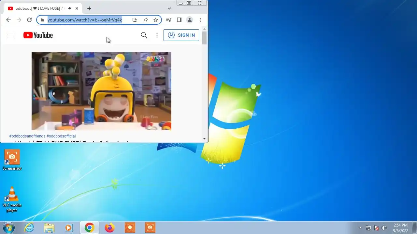
Task: Open #oddbodsofficial hashtag link
Action: 61,136
